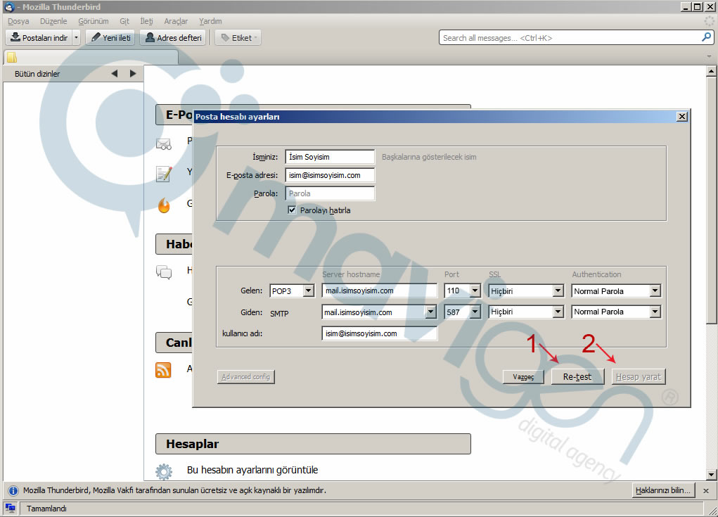Toggle the Parolayı hatırla checkbox
Screen dimensions: 718x517
[292, 210]
